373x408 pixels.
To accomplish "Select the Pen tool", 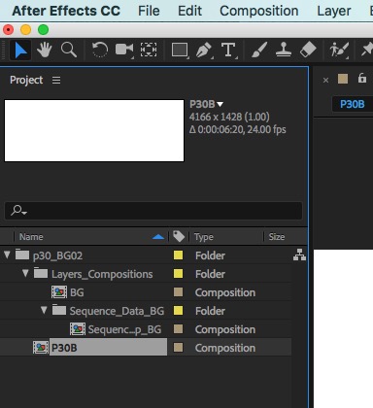I will tap(204, 51).
